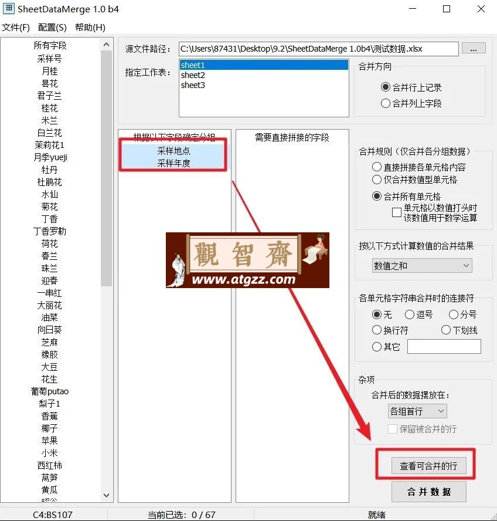Select 桂花 in field list
Image resolution: width=497 pixels, height=521 pixels.
pyautogui.click(x=50, y=108)
